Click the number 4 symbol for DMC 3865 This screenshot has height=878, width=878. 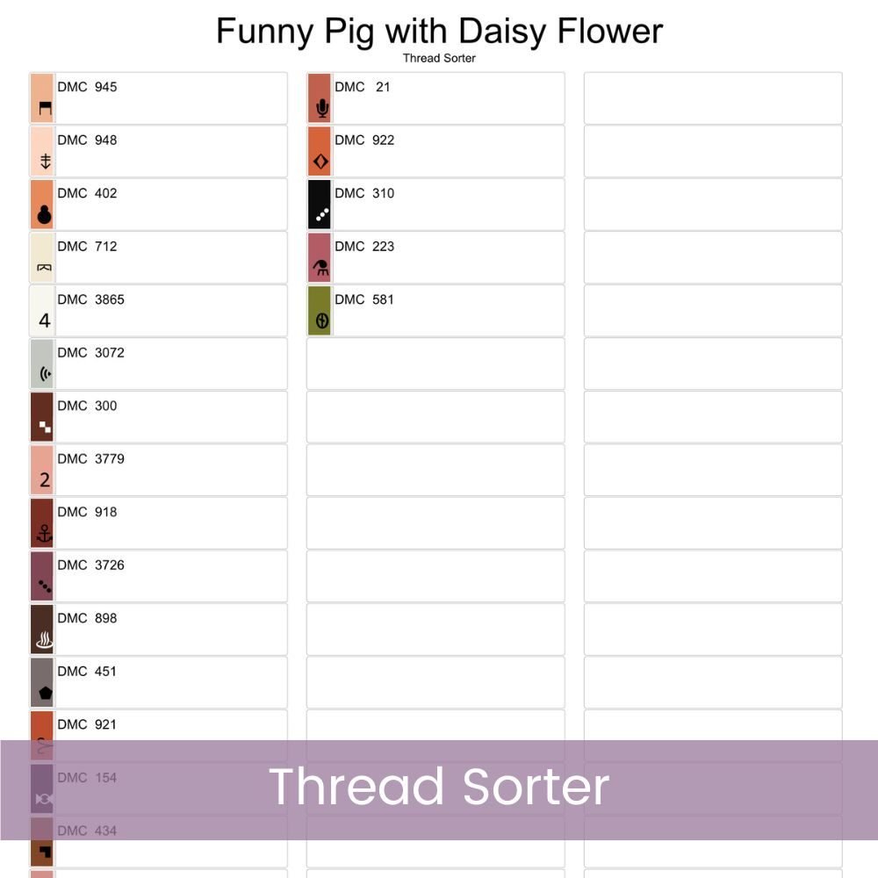pyautogui.click(x=45, y=320)
